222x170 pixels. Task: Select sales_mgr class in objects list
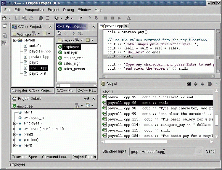coord(72,63)
